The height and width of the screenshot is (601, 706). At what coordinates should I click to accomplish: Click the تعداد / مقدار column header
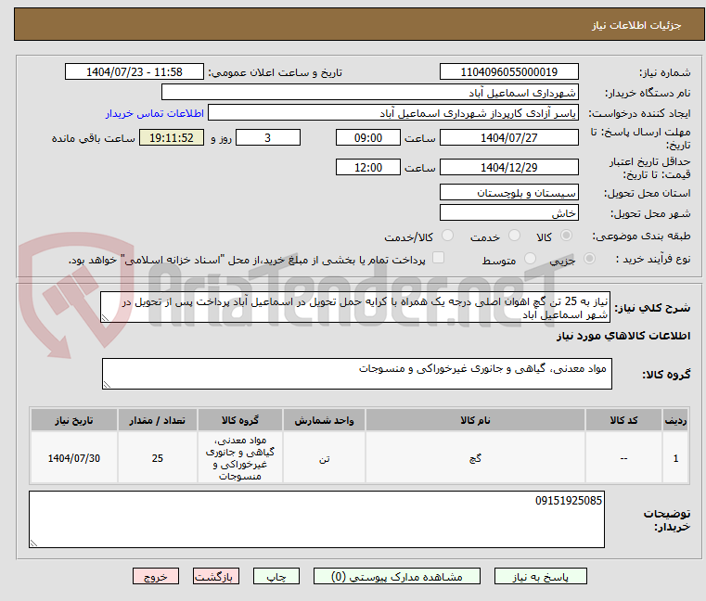pos(157,420)
